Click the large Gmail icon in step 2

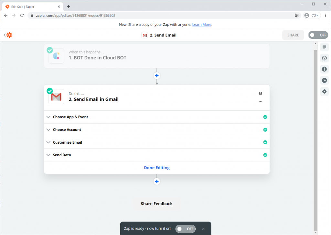[56, 97]
